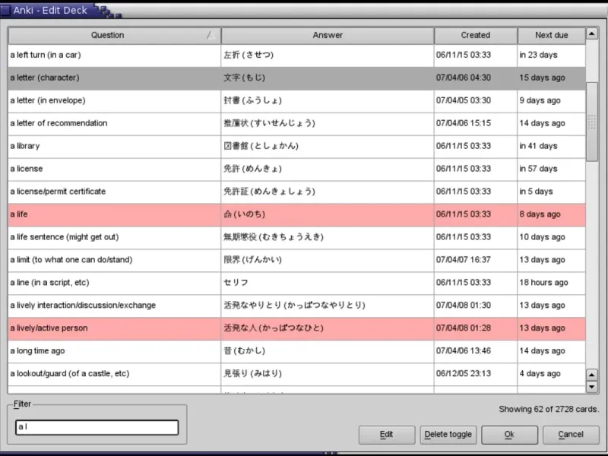Click the scroll up arrow at top of scrollbar
608x456 pixels.
click(592, 33)
